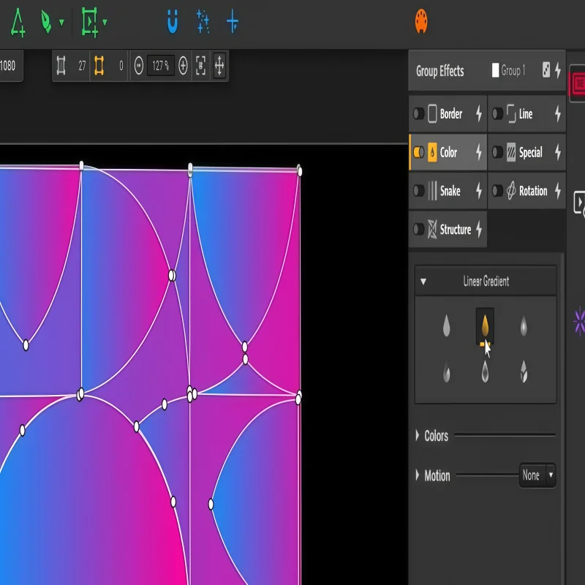Click the blue crosshair plus icon

tap(233, 22)
